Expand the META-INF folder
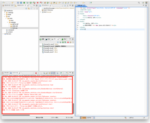The image size is (150, 123). [x=9, y=24]
